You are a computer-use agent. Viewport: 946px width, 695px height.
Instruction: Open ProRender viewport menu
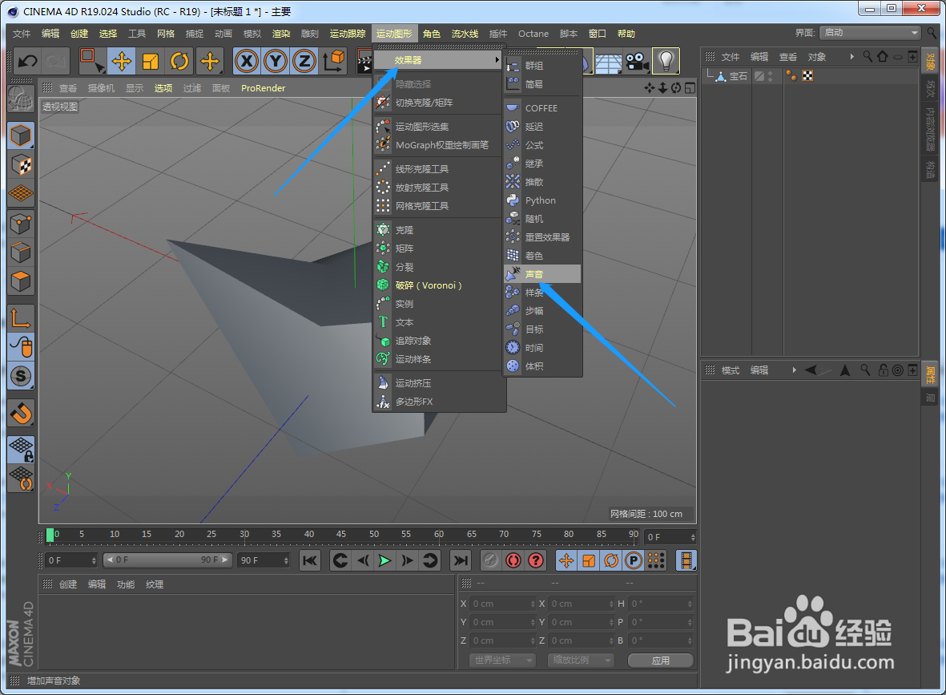(x=263, y=88)
